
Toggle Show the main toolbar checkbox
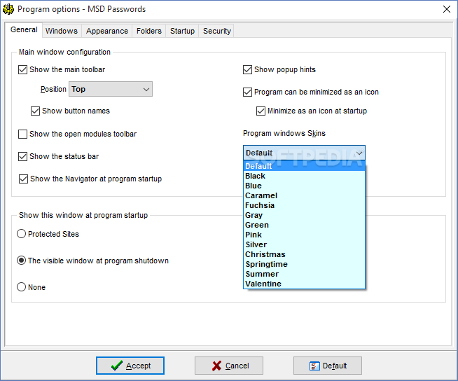tap(23, 70)
